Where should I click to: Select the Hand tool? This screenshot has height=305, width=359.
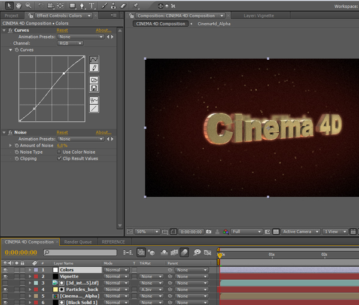click(x=19, y=6)
